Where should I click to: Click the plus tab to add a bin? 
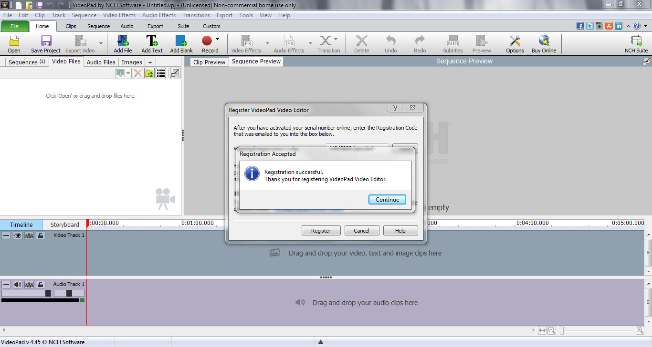pyautogui.click(x=150, y=62)
